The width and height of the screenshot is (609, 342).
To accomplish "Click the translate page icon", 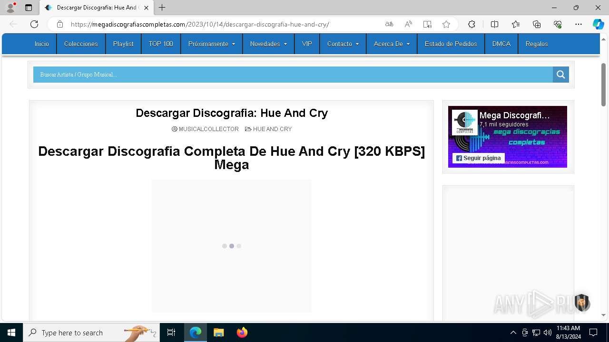I will [x=389, y=24].
